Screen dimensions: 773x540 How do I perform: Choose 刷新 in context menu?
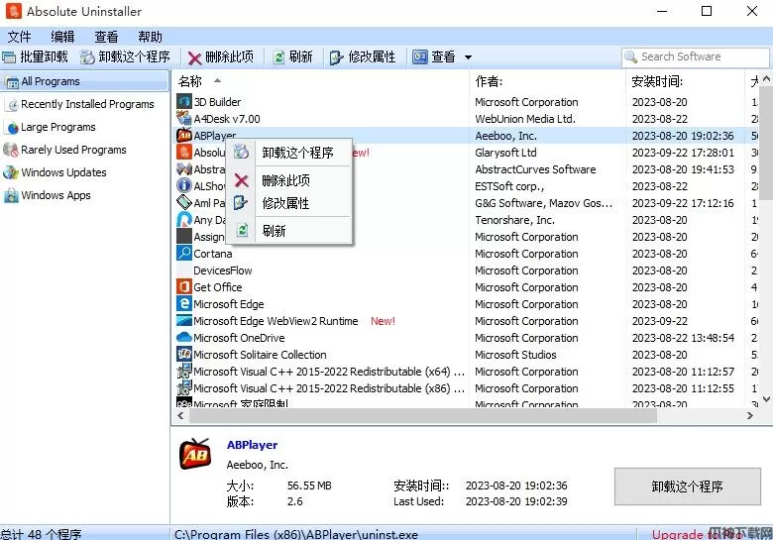(289, 231)
